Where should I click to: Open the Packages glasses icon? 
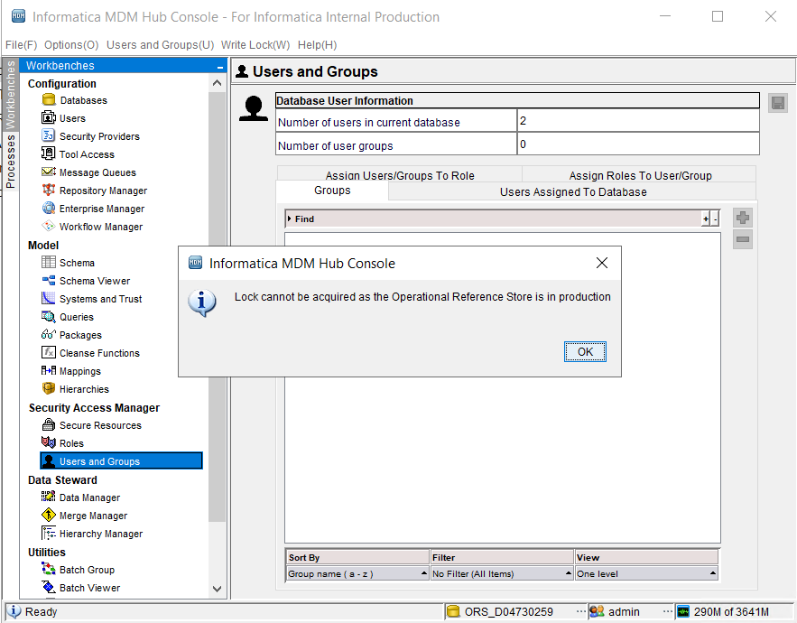tap(48, 334)
